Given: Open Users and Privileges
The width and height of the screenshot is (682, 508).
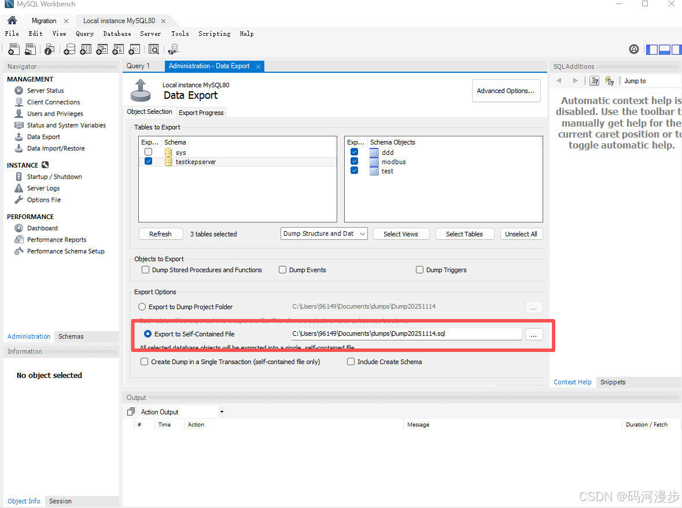Looking at the screenshot, I should [x=55, y=113].
